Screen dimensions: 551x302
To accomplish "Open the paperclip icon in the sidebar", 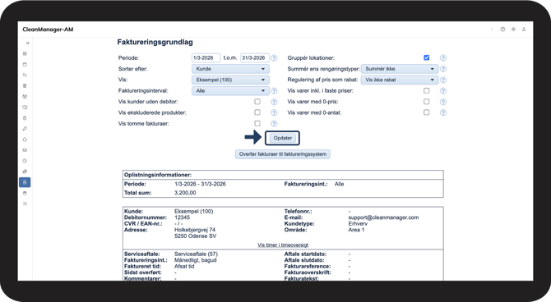I will pos(25,172).
